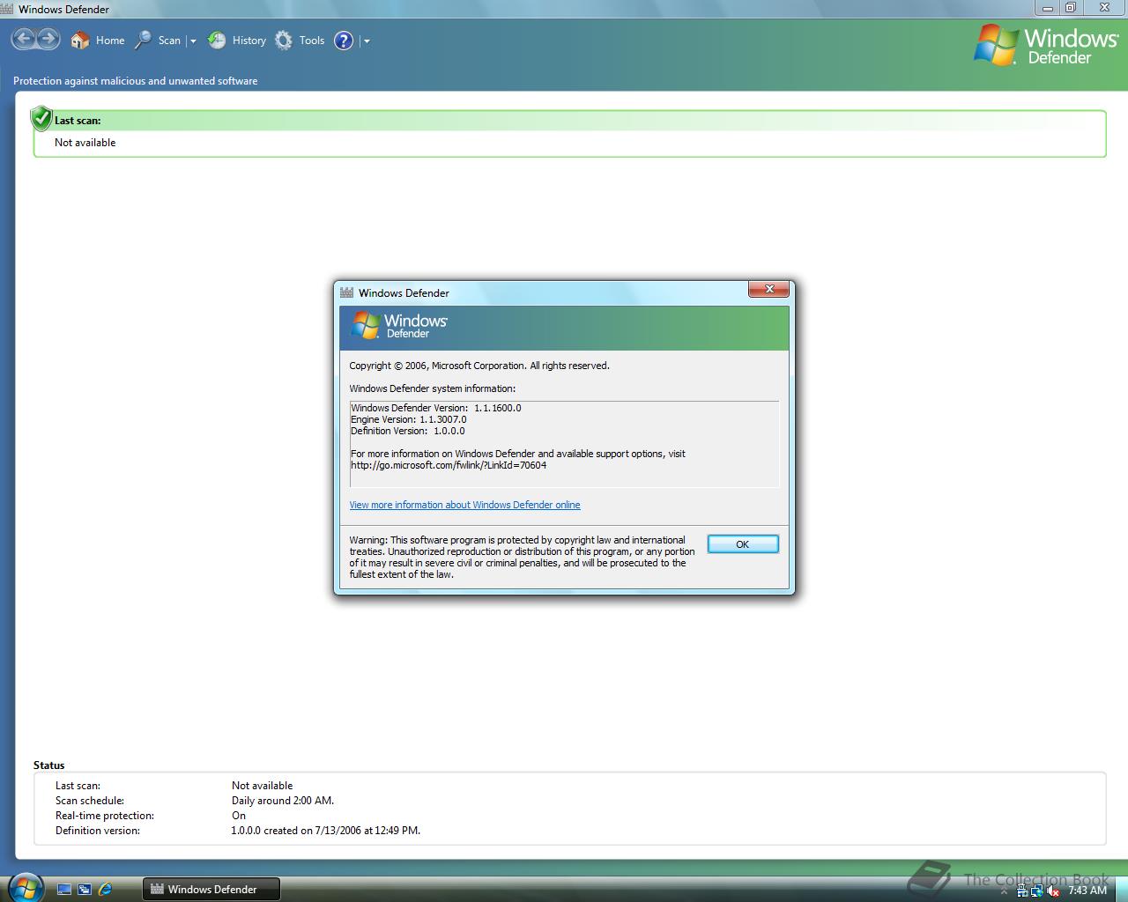Viewport: 1128px width, 902px height.
Task: Expand the Scan options dropdown arrow
Action: pyautogui.click(x=193, y=41)
